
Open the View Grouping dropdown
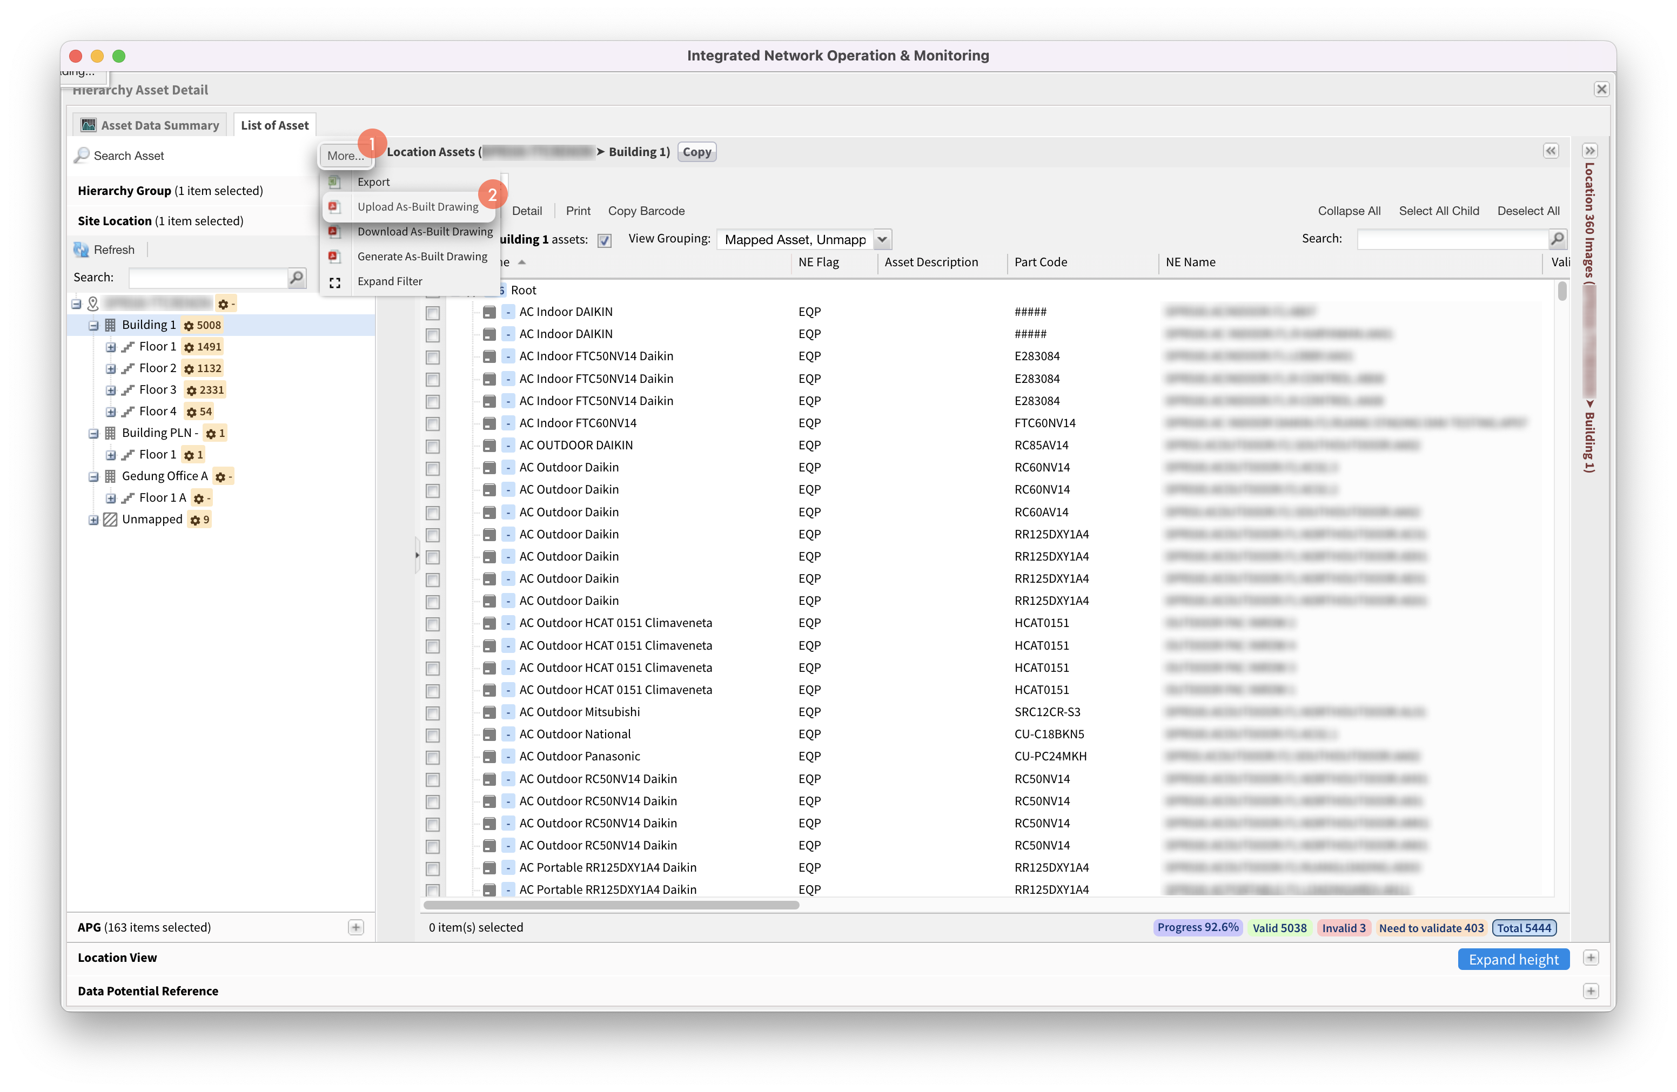pos(882,240)
